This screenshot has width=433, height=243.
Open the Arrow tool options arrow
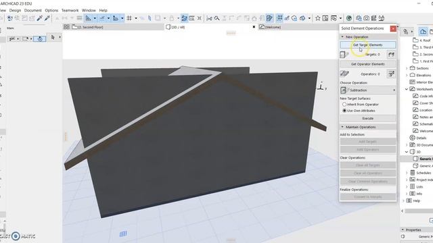click(x=60, y=37)
